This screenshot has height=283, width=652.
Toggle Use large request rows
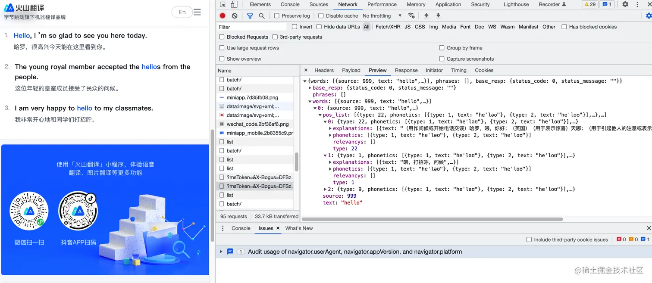(222, 48)
